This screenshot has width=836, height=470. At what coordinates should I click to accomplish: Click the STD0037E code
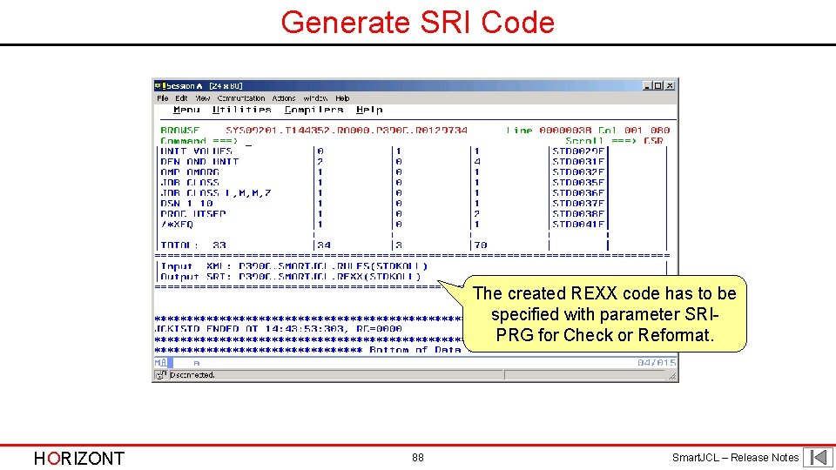coord(578,204)
